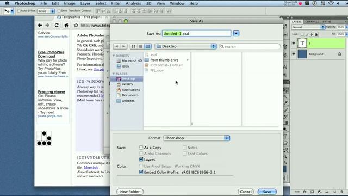
Task: Toggle Embed Color Profile checkbox
Action: coord(141,172)
